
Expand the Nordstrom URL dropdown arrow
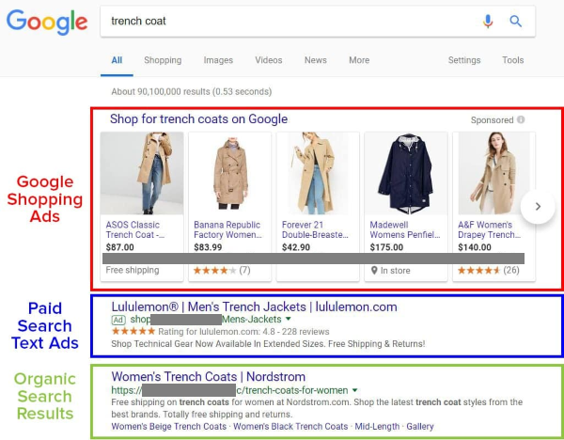click(x=355, y=390)
